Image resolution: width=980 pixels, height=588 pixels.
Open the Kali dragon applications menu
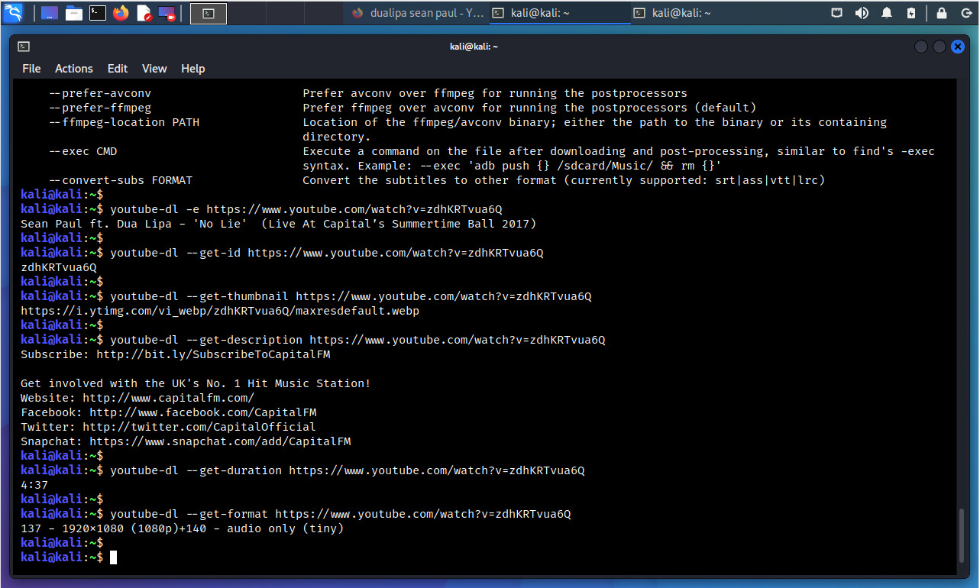(x=14, y=13)
